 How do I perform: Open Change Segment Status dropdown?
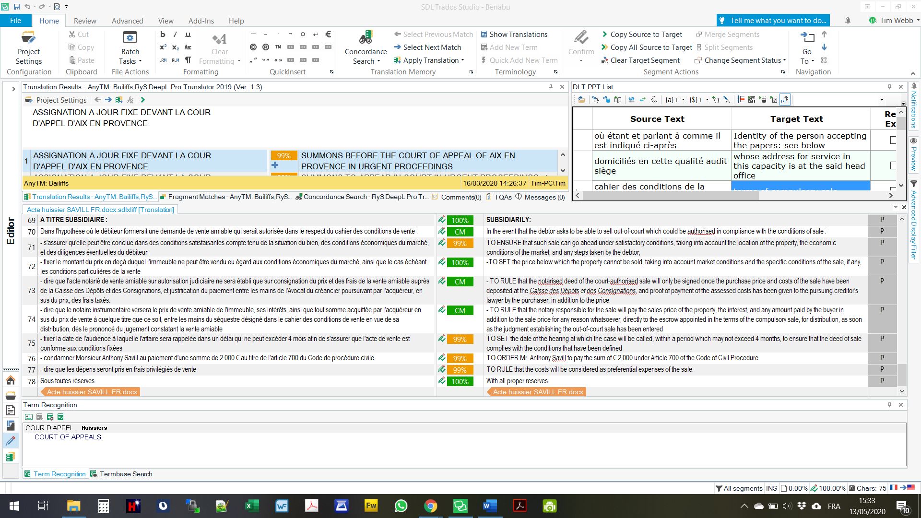pos(740,60)
